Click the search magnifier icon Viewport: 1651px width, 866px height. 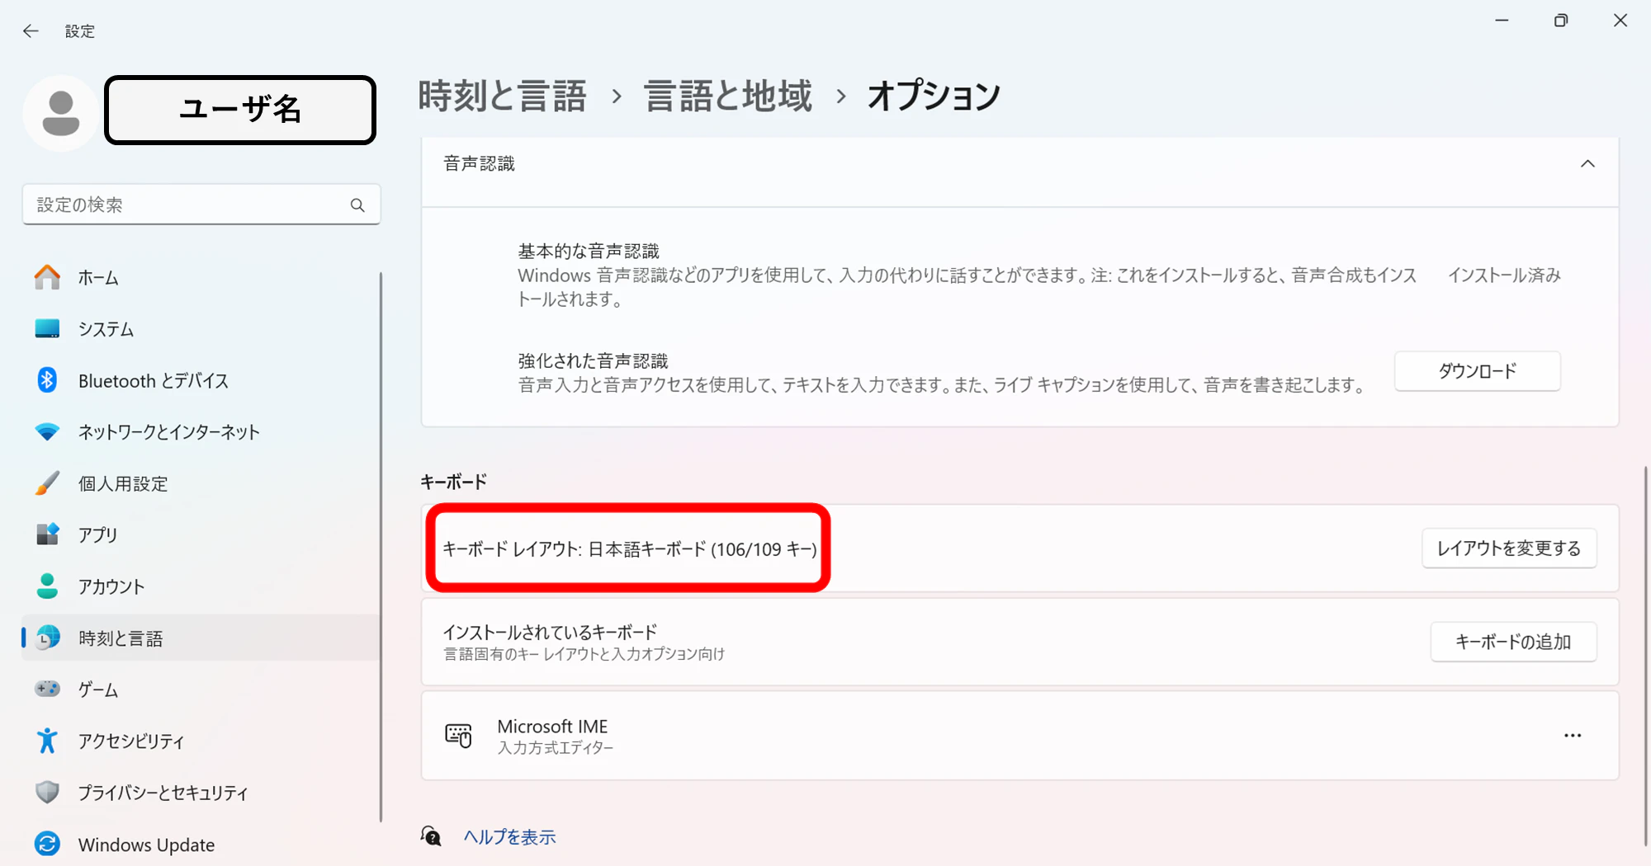click(357, 205)
